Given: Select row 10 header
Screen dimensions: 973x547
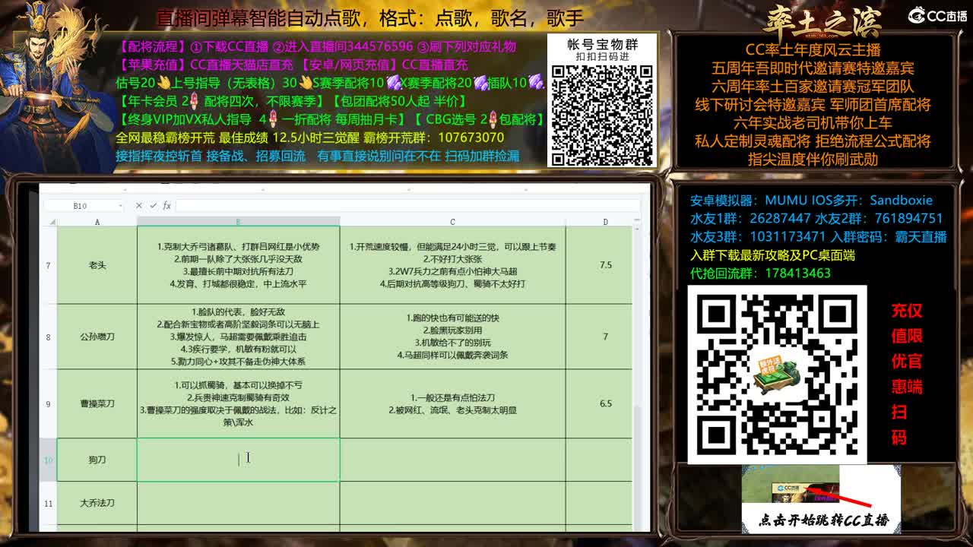Looking at the screenshot, I should [49, 460].
